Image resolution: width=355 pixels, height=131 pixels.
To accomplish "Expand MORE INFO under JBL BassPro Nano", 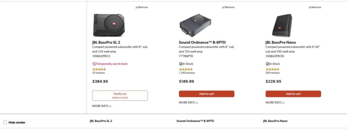I will click(x=275, y=103).
